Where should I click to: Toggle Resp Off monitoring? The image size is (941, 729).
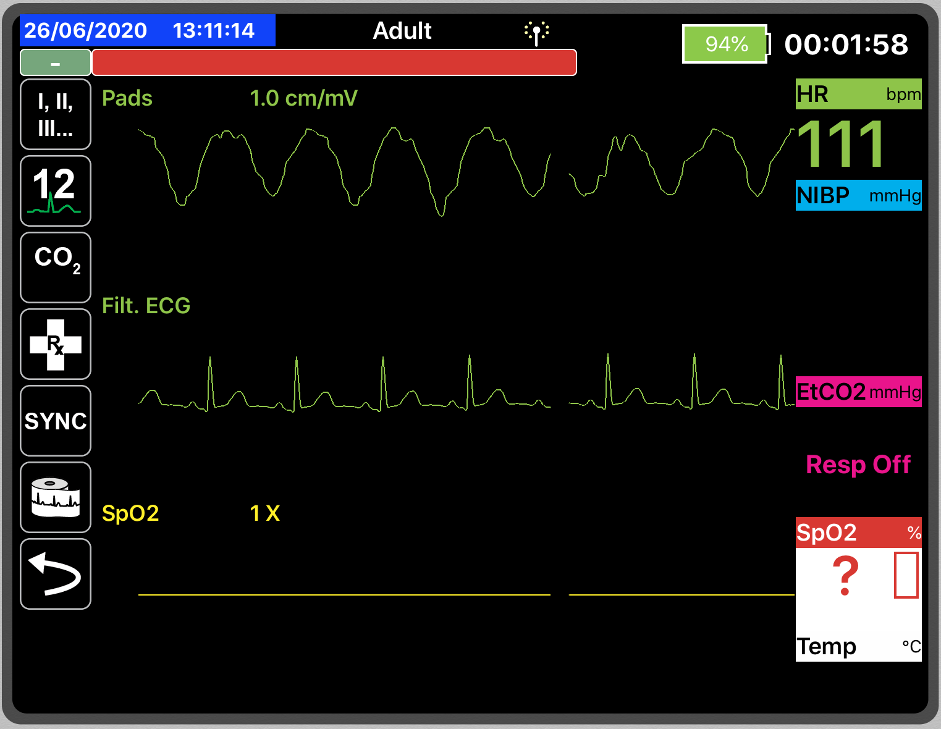point(858,465)
